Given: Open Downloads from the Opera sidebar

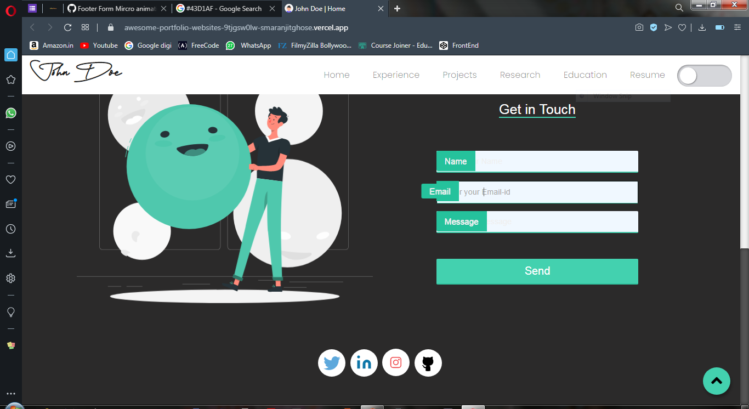Looking at the screenshot, I should tap(10, 252).
